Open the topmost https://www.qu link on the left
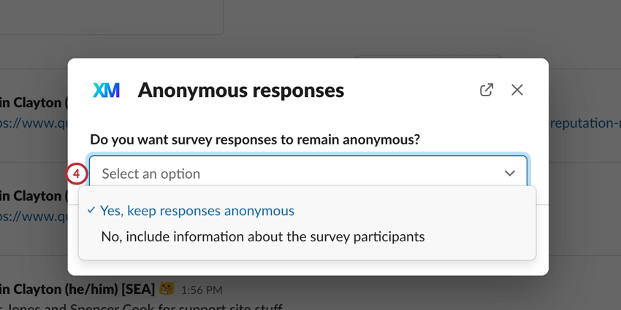The width and height of the screenshot is (621, 310). (x=33, y=123)
